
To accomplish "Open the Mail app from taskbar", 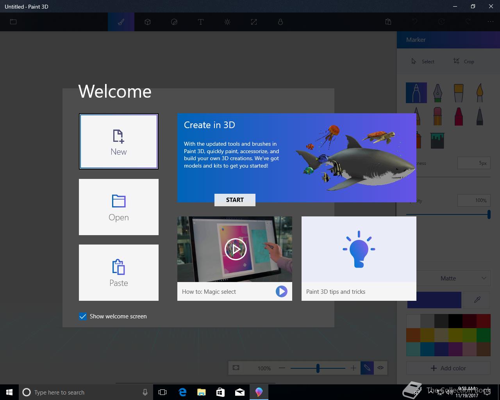I will (240, 392).
